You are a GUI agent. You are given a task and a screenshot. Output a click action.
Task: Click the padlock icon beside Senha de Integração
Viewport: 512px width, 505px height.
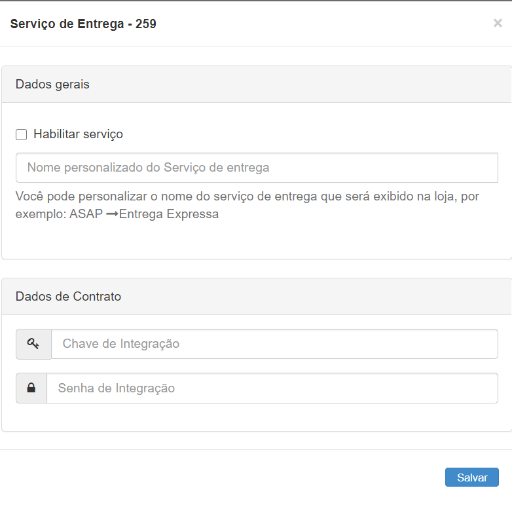click(x=31, y=388)
